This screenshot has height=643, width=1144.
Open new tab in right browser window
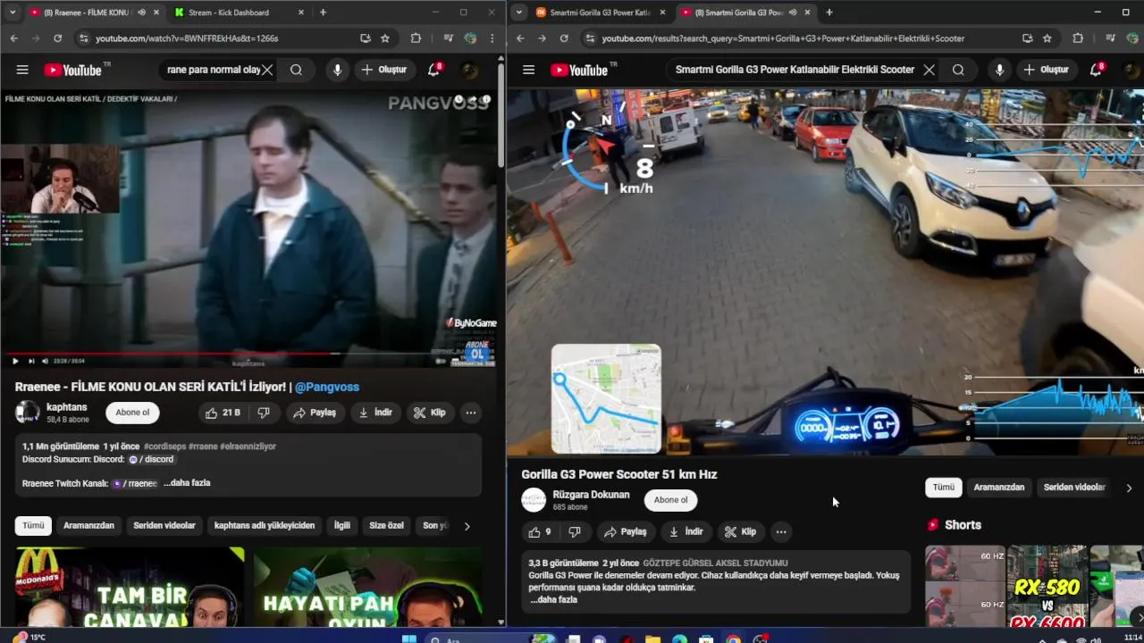(x=829, y=13)
